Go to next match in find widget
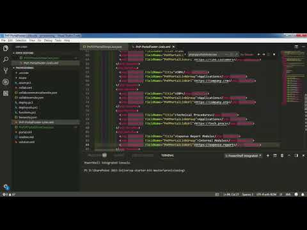307x230 pixels. pos(264,54)
